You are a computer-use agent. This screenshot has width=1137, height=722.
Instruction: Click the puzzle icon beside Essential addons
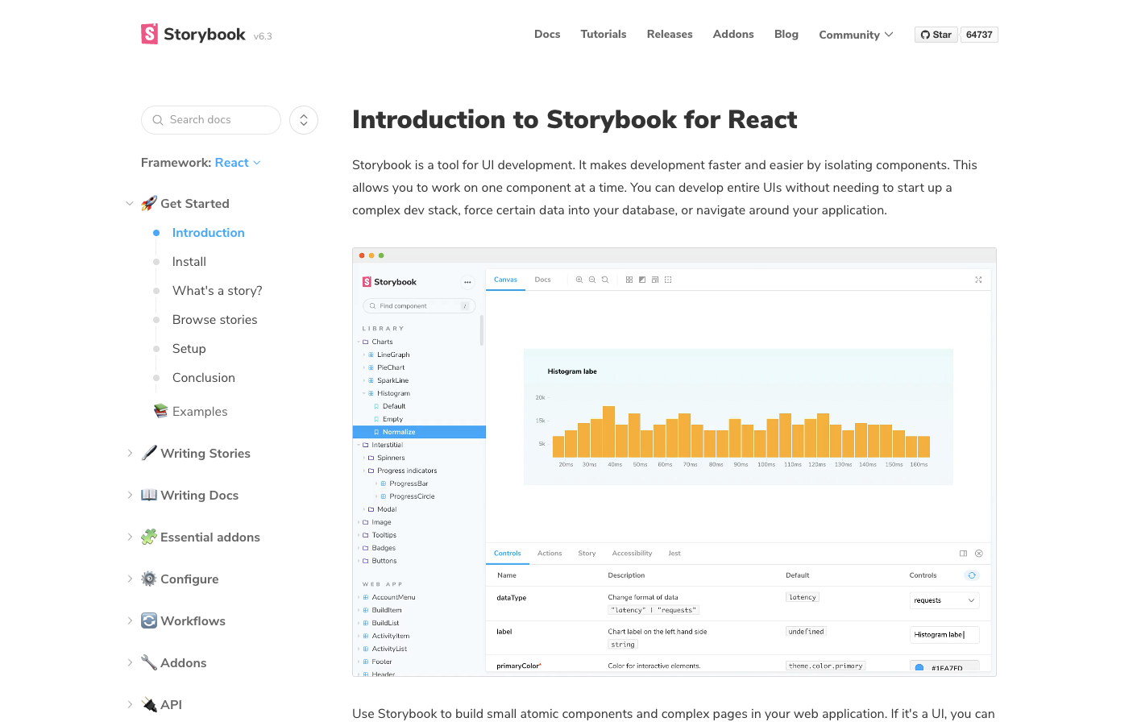pos(149,537)
